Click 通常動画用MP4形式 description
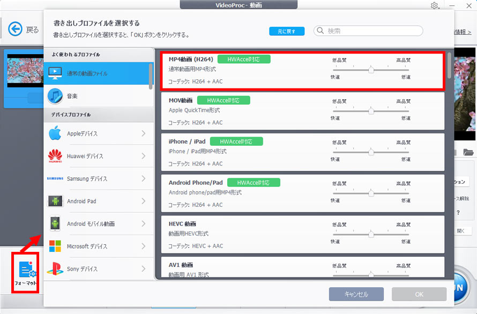This screenshot has width=477, height=314. pos(192,69)
